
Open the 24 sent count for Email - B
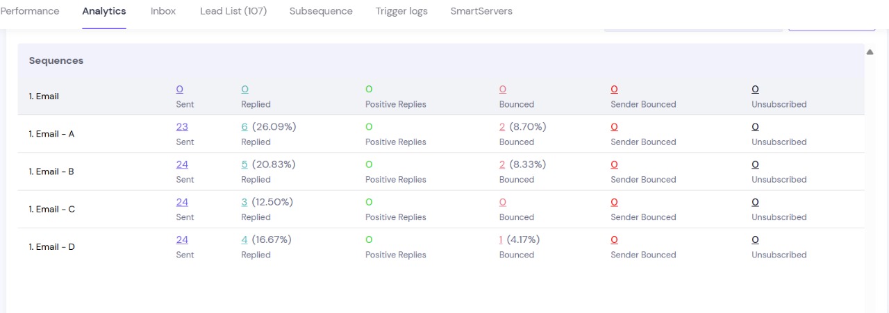tap(182, 164)
